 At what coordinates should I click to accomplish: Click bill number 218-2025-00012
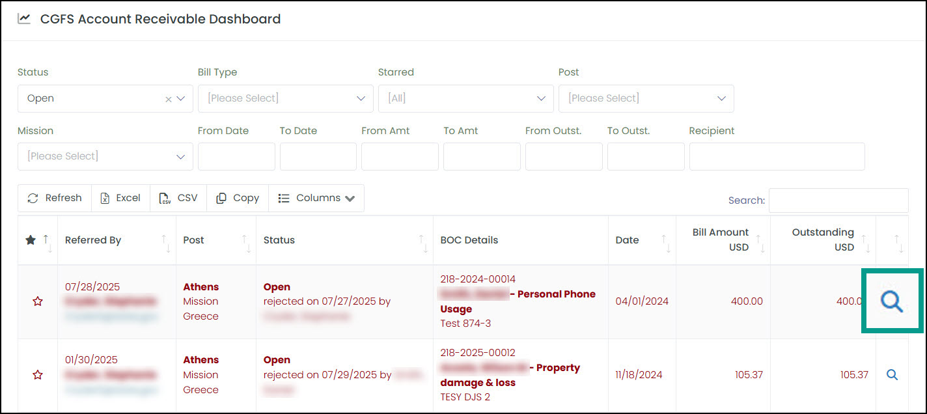pyautogui.click(x=478, y=353)
